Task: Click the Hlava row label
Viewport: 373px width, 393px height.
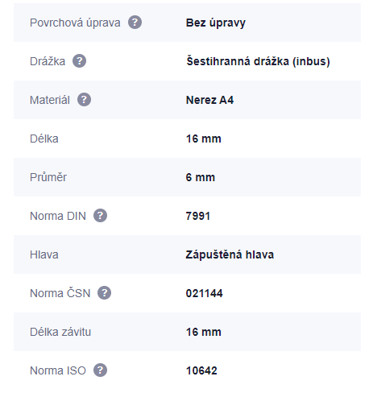Action: coord(44,254)
